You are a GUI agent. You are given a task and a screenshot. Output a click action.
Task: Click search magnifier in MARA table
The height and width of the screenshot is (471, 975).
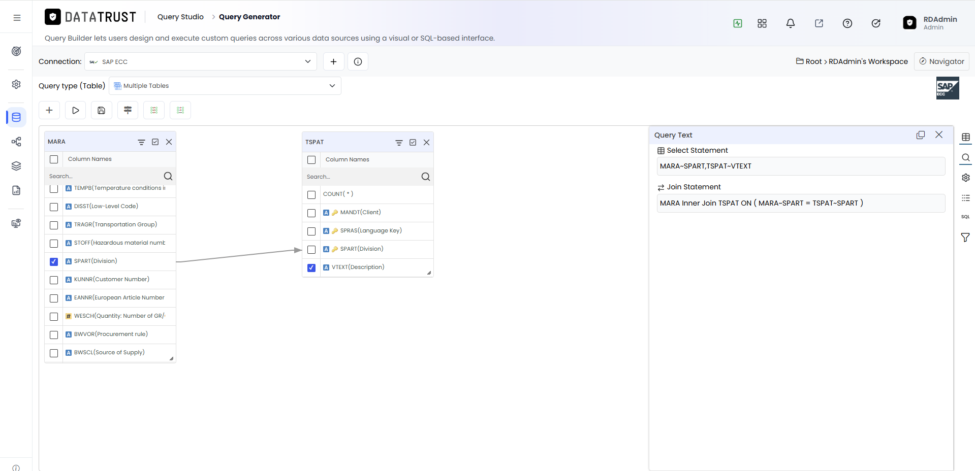pyautogui.click(x=168, y=176)
